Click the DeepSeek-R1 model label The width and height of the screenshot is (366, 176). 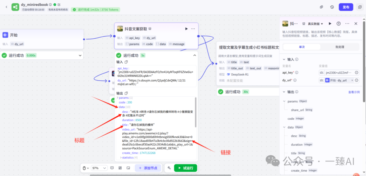[x=240, y=75]
